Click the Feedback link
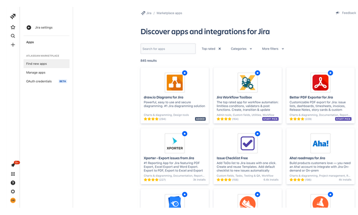Screen dimensions: 358x215 (349, 13)
